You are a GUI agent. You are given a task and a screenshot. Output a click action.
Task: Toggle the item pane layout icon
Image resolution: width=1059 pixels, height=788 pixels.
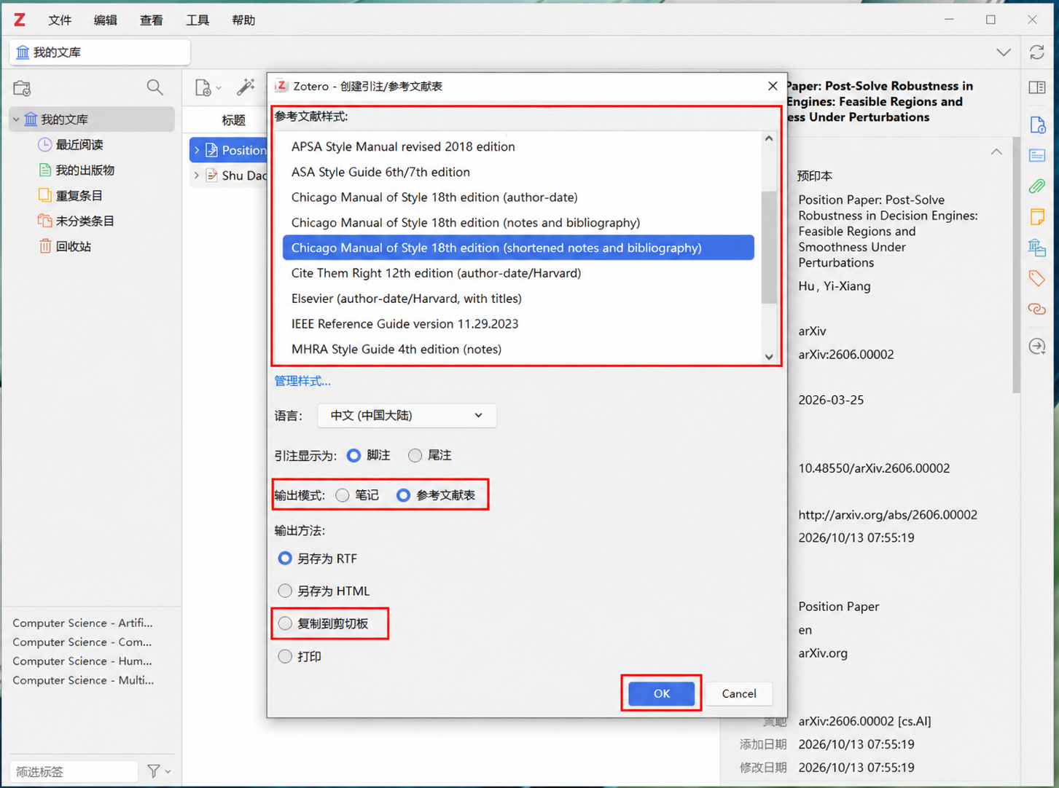[x=1037, y=87]
